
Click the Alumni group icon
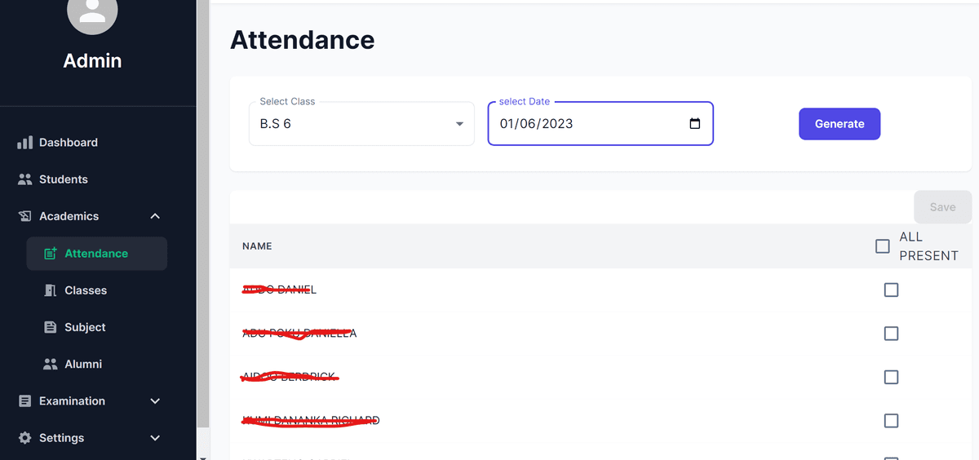50,364
